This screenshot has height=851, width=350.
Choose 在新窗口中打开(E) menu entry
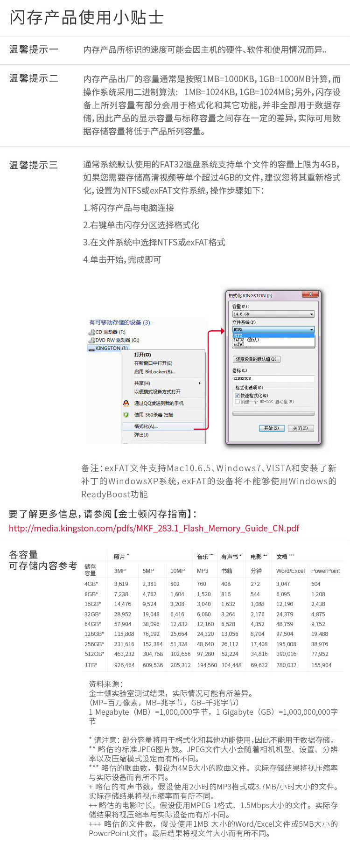tap(153, 363)
